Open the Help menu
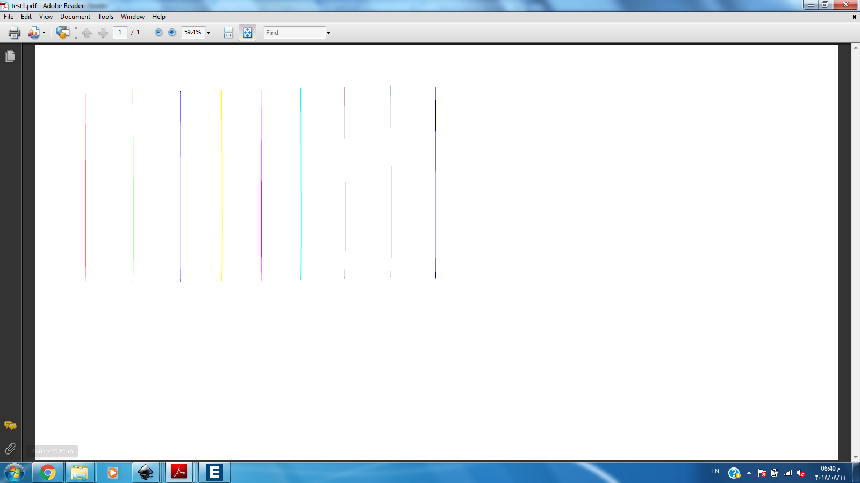Screen dimensions: 860x483 point(159,17)
